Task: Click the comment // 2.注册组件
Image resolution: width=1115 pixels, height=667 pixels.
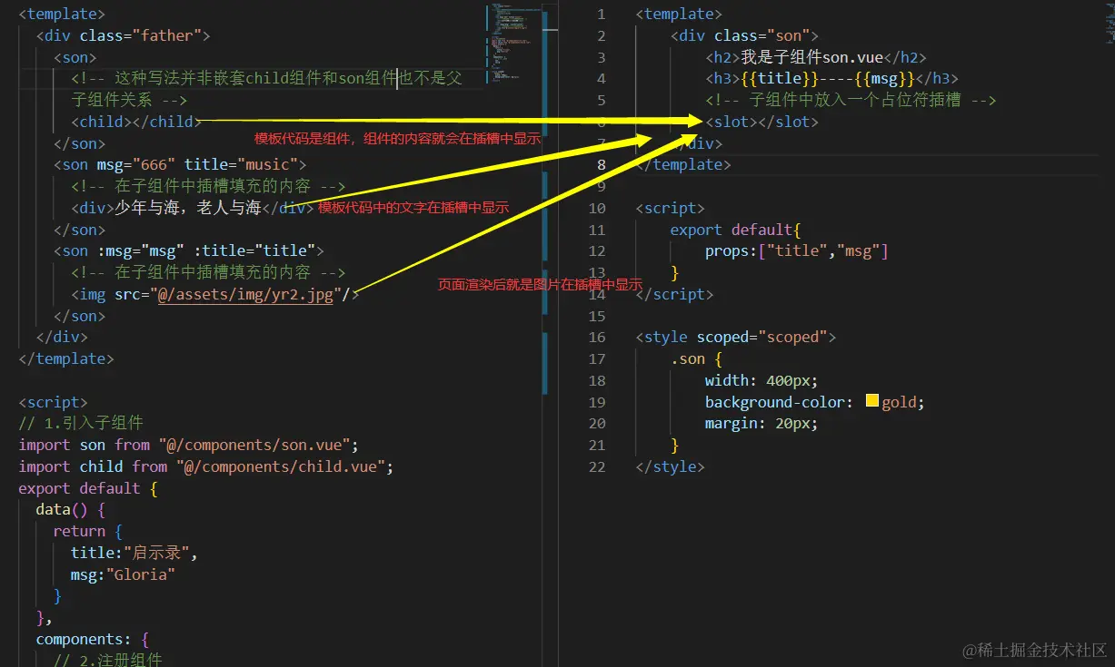Action: point(107,660)
